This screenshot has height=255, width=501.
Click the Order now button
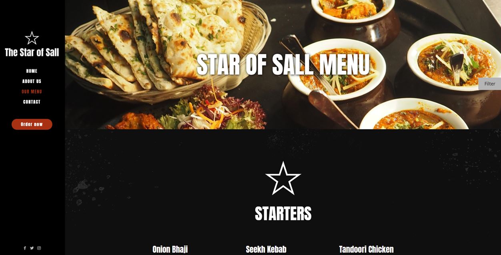click(x=32, y=124)
